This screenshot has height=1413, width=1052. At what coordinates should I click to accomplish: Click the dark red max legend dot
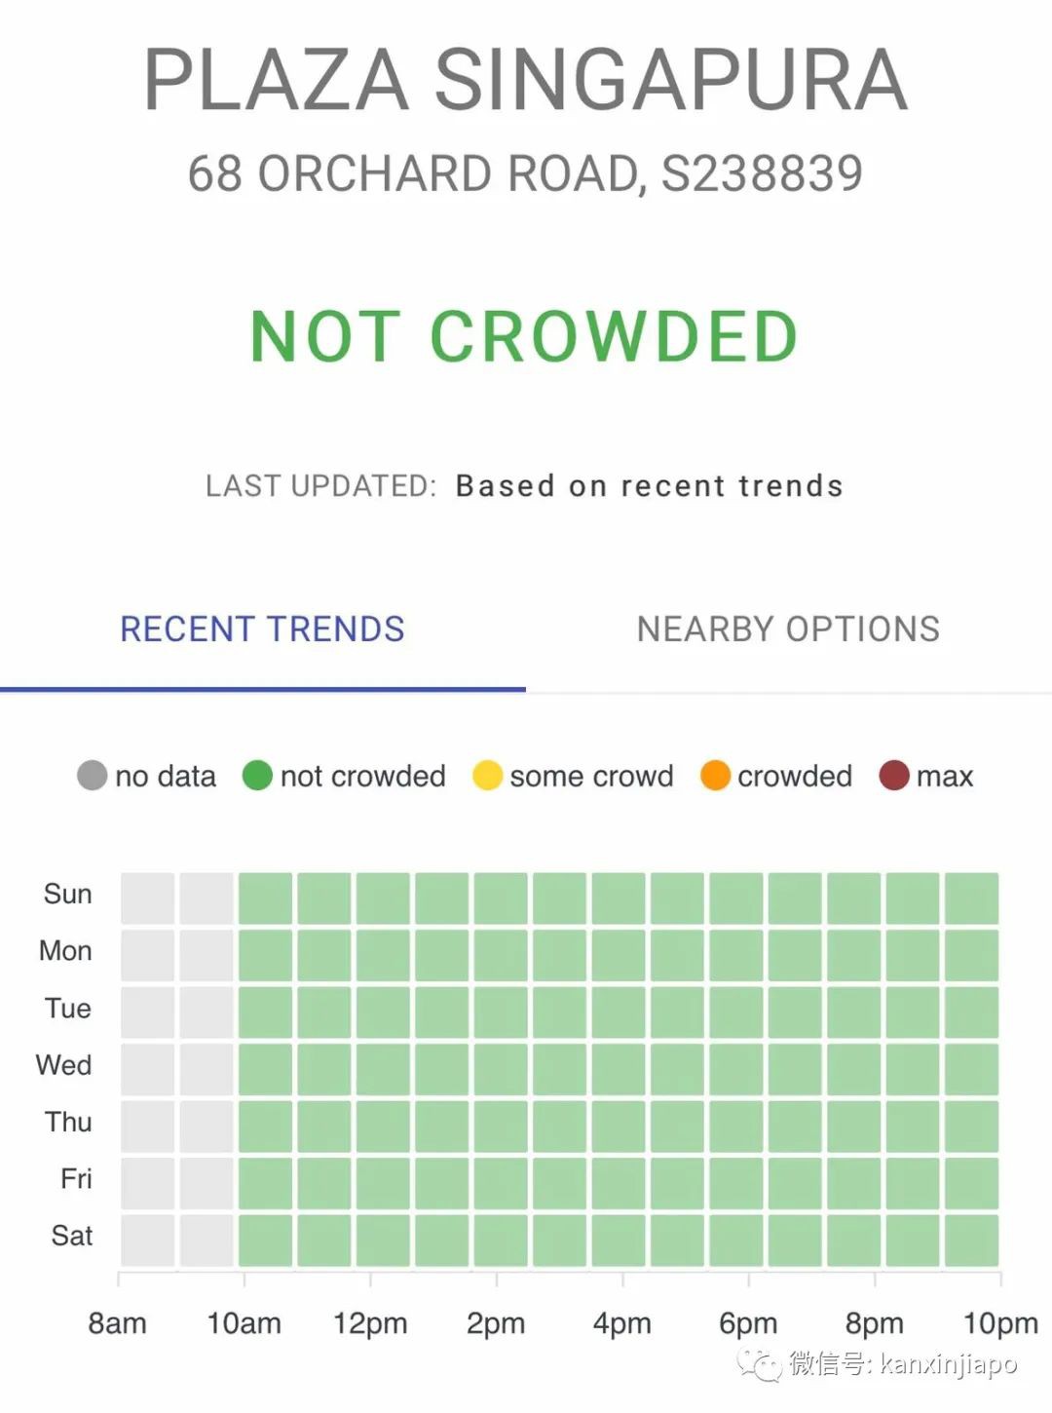pos(894,776)
